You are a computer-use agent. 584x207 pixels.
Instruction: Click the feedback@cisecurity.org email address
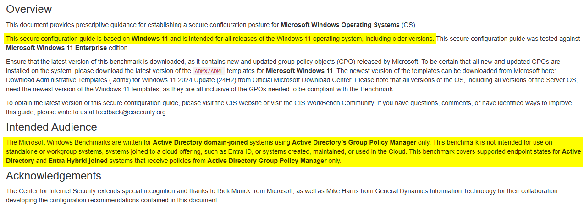coord(131,112)
